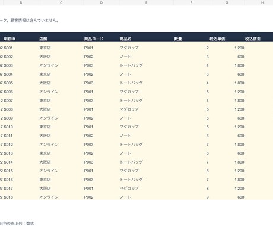Screen dimensions: 273x226
Task: Select column B header
Action: coord(21,2)
